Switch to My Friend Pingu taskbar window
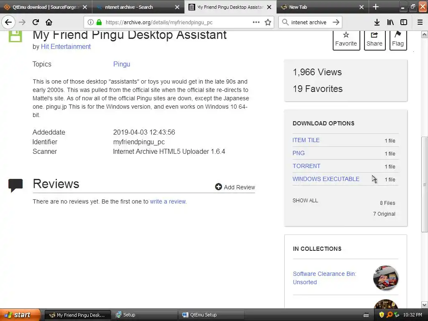 [x=77, y=315]
